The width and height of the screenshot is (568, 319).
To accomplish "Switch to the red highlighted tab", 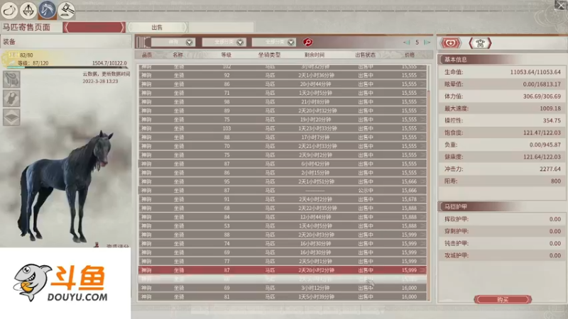I will pyautogui.click(x=94, y=27).
